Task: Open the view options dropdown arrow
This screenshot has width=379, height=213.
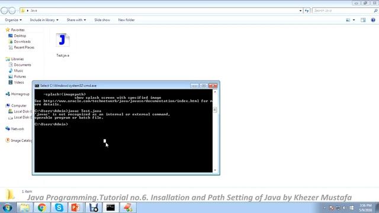Action: point(354,20)
